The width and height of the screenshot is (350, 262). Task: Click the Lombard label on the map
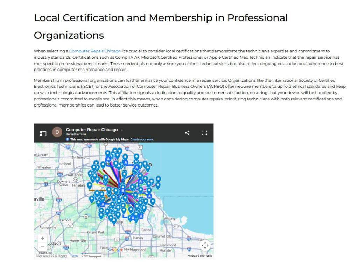[64, 164]
